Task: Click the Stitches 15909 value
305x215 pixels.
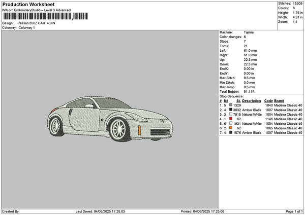Action: coord(298,3)
